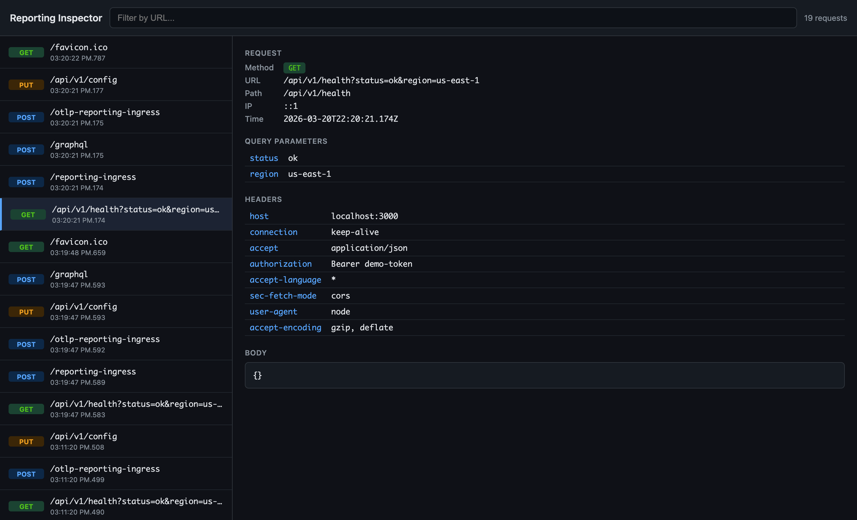
Task: Open the PUT /api/v1/config request at 03:20:21
Action: [x=116, y=84]
